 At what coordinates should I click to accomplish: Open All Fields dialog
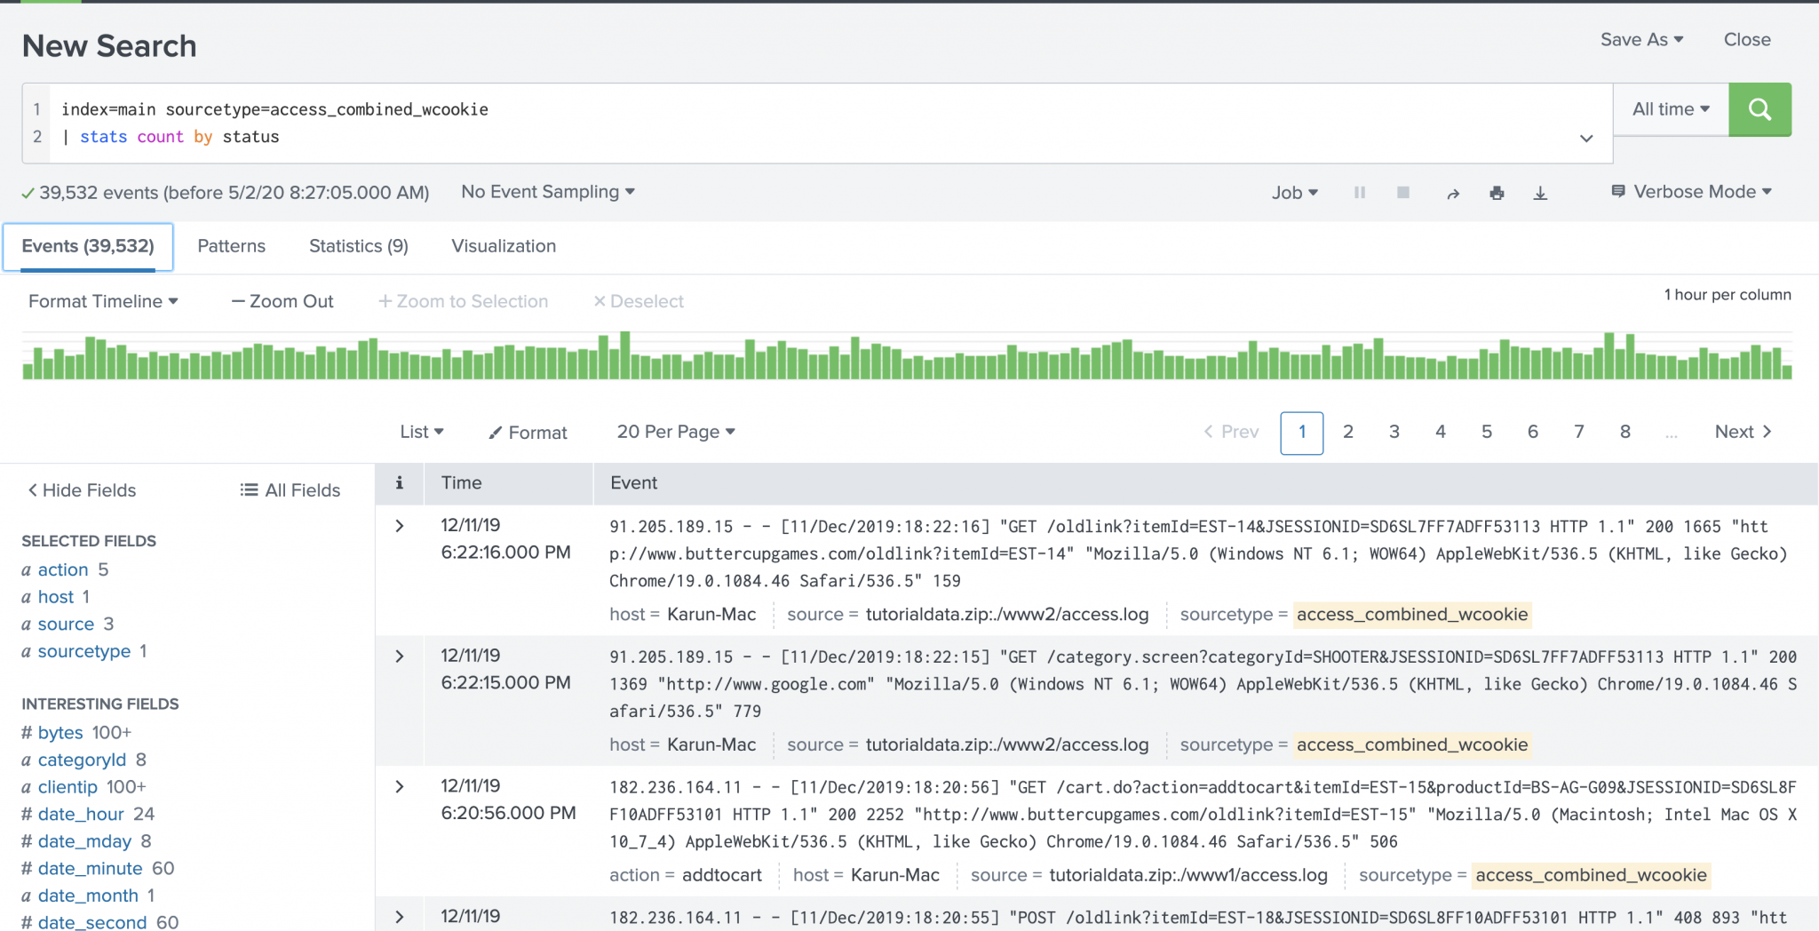tap(290, 490)
